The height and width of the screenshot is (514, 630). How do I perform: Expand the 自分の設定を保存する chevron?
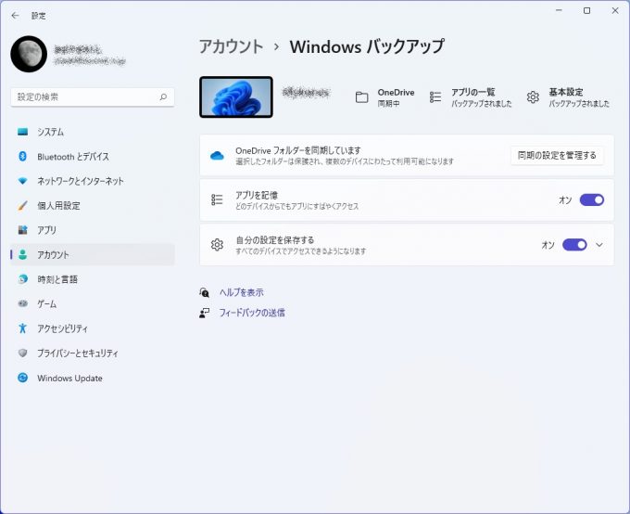coord(599,245)
